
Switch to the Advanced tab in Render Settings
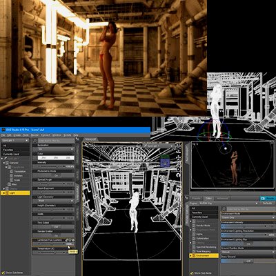coord(222,199)
